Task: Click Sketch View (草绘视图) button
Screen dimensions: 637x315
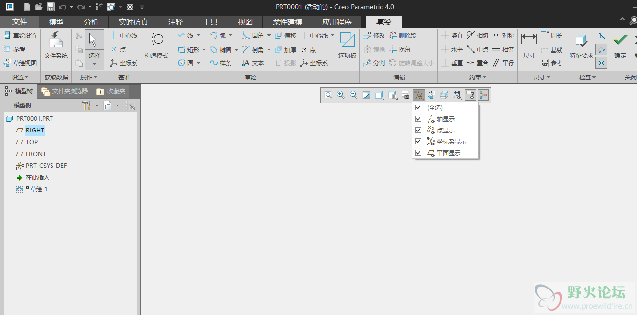Action: [x=21, y=63]
